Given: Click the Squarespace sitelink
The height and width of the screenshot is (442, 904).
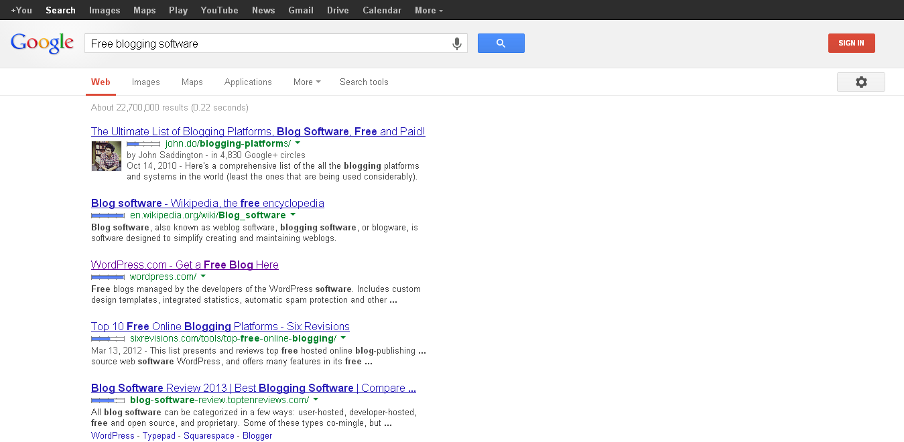Looking at the screenshot, I should [x=209, y=435].
